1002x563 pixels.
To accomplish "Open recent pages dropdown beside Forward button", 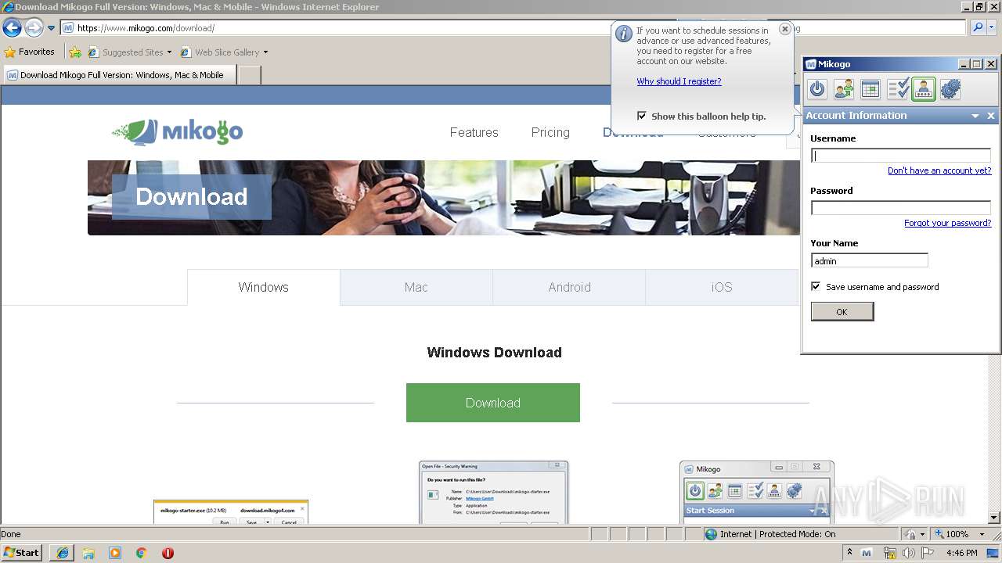I will coord(51,28).
